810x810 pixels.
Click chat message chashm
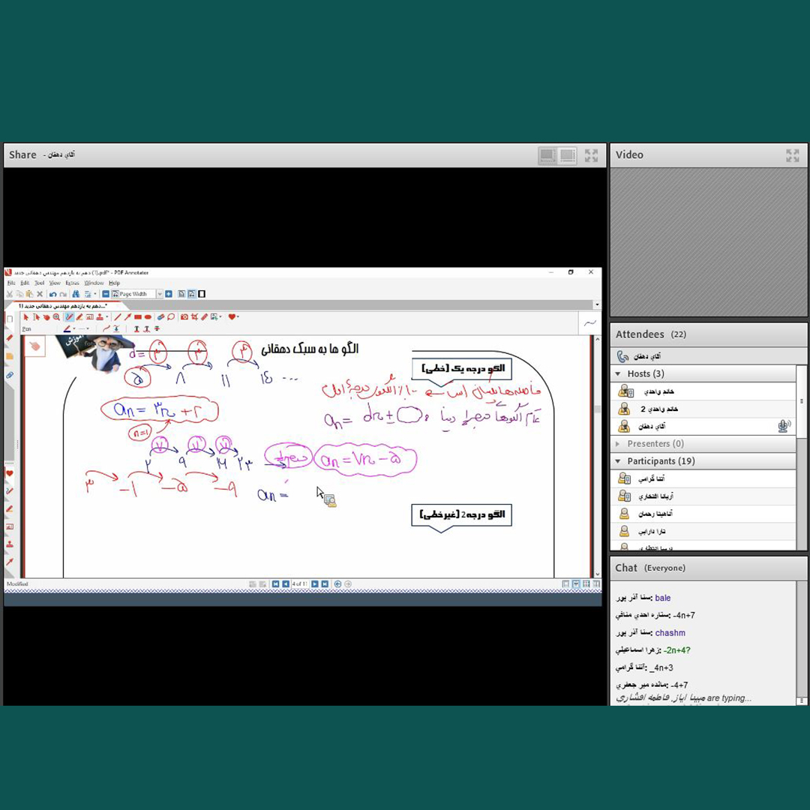click(x=670, y=633)
